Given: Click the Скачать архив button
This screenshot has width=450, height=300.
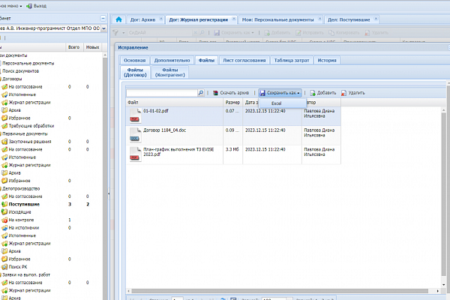Looking at the screenshot, I should pos(231,93).
